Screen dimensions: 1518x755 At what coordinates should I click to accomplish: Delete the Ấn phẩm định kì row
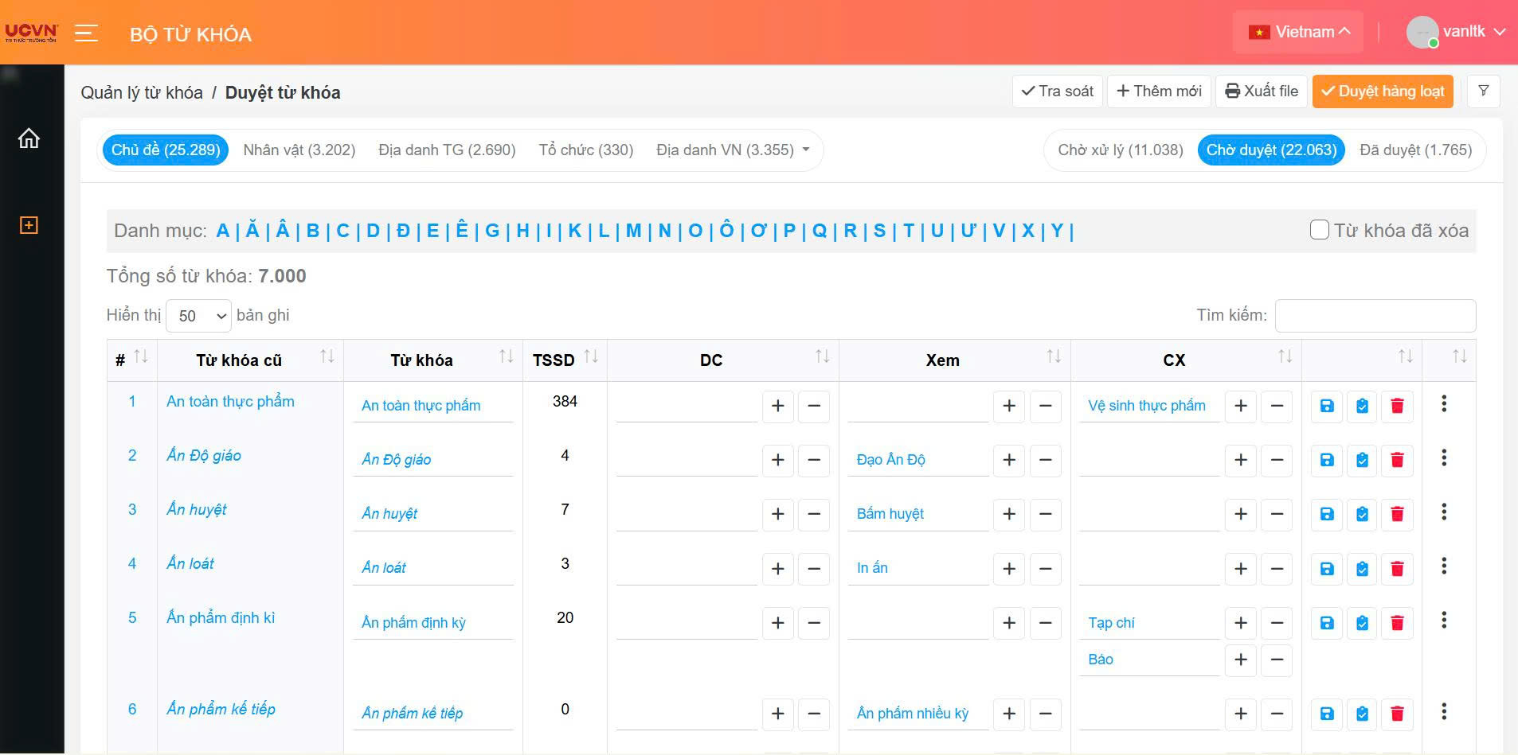[x=1397, y=623]
